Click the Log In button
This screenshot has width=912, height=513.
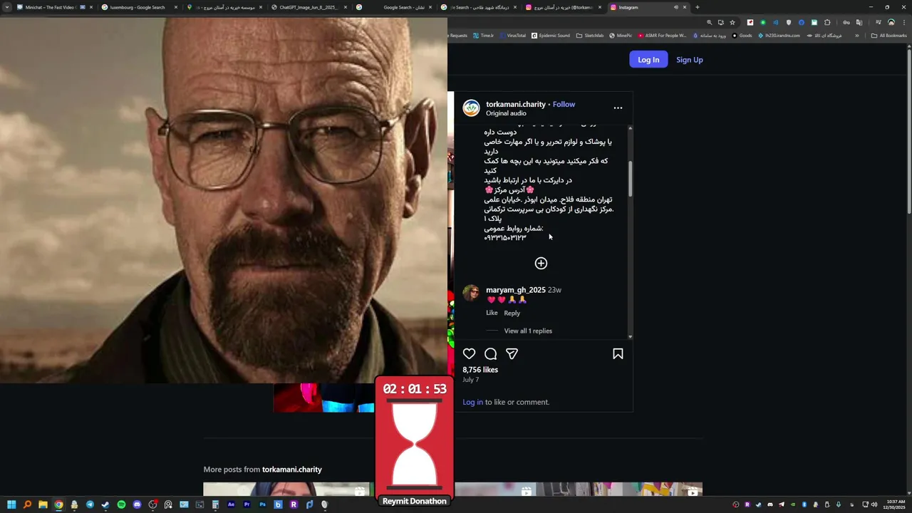click(648, 60)
